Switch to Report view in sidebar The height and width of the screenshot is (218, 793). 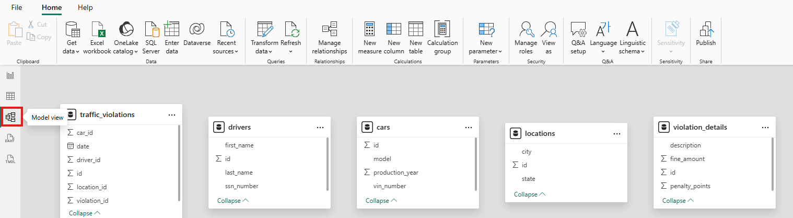click(10, 75)
